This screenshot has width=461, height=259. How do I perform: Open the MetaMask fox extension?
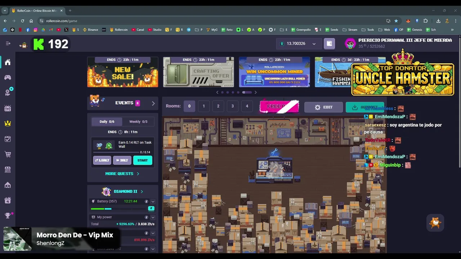(x=408, y=21)
